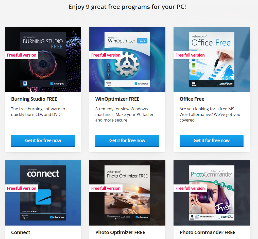
Task: Get Office Free via the blue button
Action: (x=212, y=141)
